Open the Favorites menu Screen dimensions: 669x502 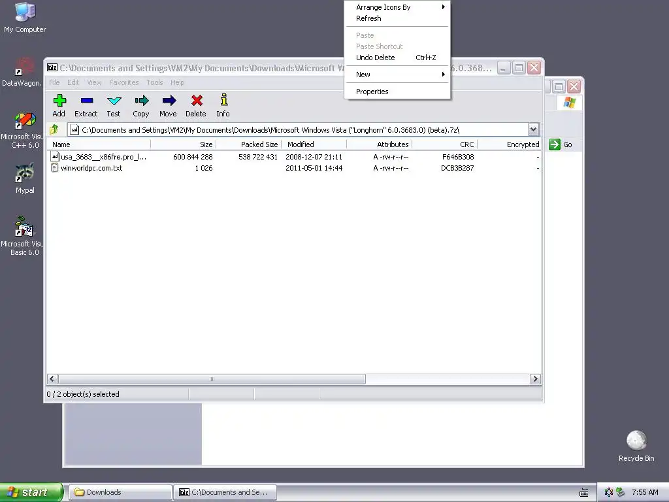pyautogui.click(x=123, y=82)
